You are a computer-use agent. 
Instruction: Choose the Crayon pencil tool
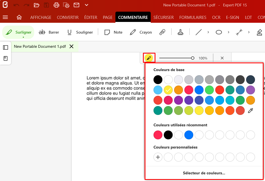(141, 32)
